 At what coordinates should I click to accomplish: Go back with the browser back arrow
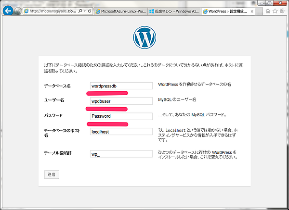tap(8, 11)
